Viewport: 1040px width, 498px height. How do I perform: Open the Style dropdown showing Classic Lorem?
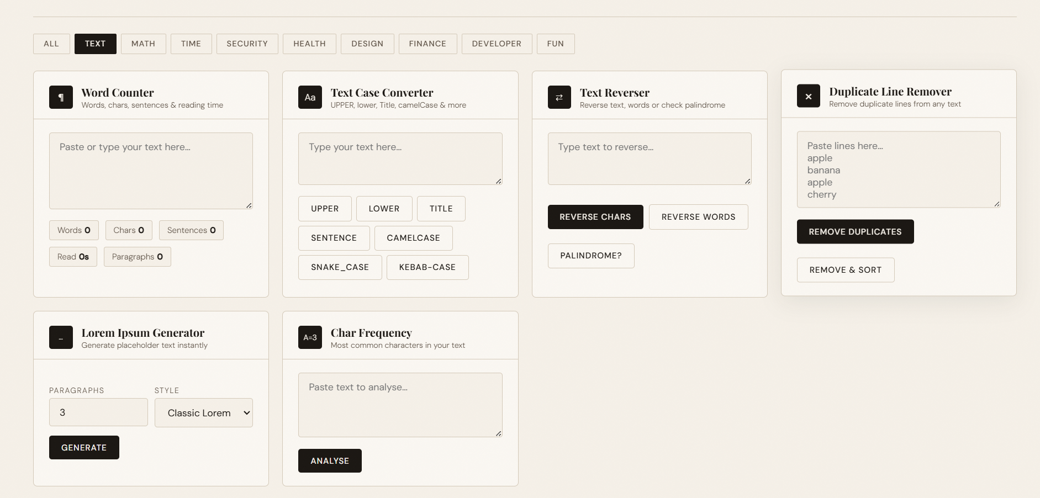(203, 413)
